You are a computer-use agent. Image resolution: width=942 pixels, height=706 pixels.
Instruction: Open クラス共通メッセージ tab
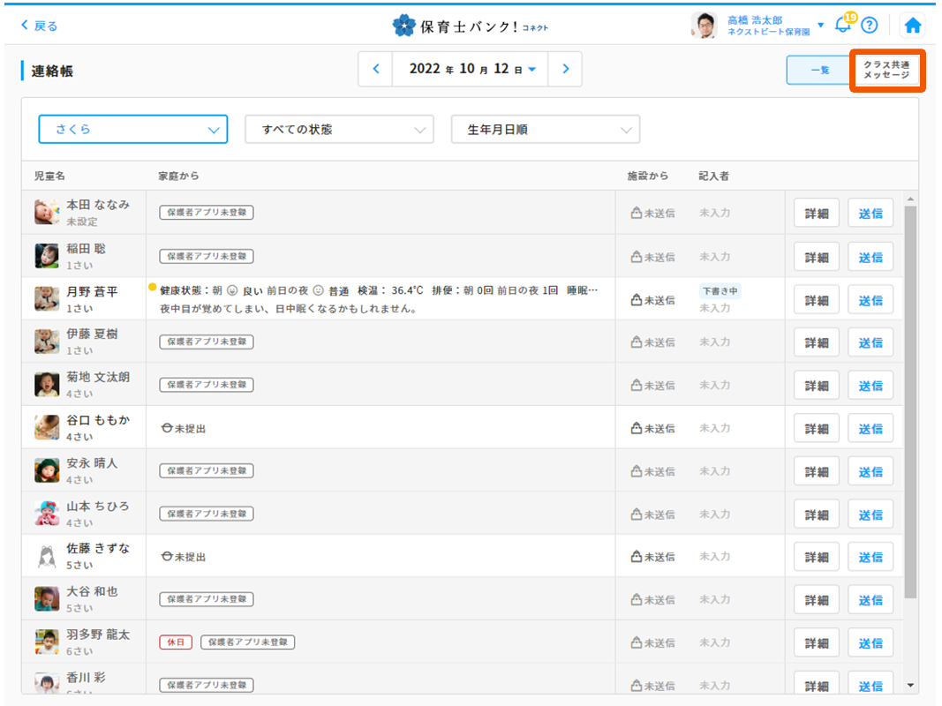point(886,71)
